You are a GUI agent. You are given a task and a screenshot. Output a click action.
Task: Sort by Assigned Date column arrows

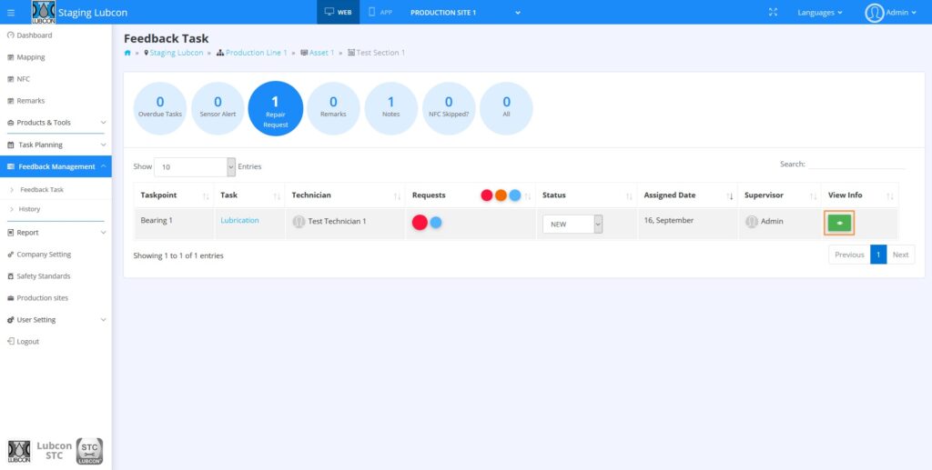(x=730, y=195)
